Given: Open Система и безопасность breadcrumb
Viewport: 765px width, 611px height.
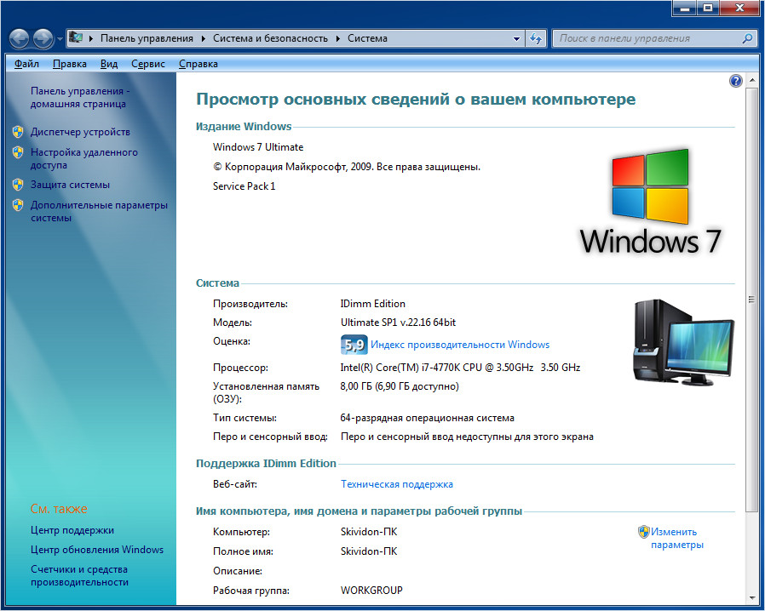Looking at the screenshot, I should tap(270, 38).
